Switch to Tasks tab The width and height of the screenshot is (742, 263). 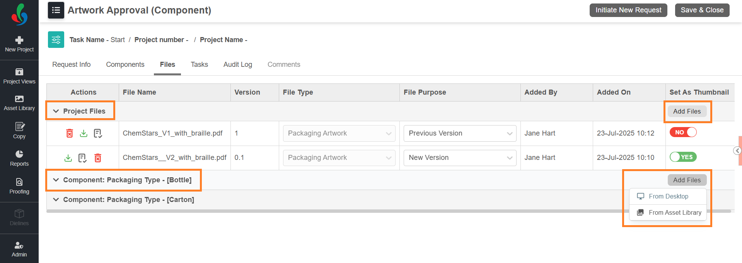pos(200,64)
